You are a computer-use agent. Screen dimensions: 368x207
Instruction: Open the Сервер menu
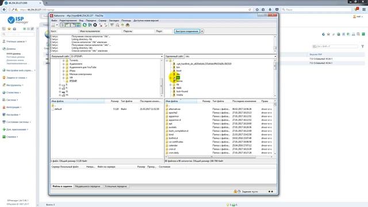102,21
